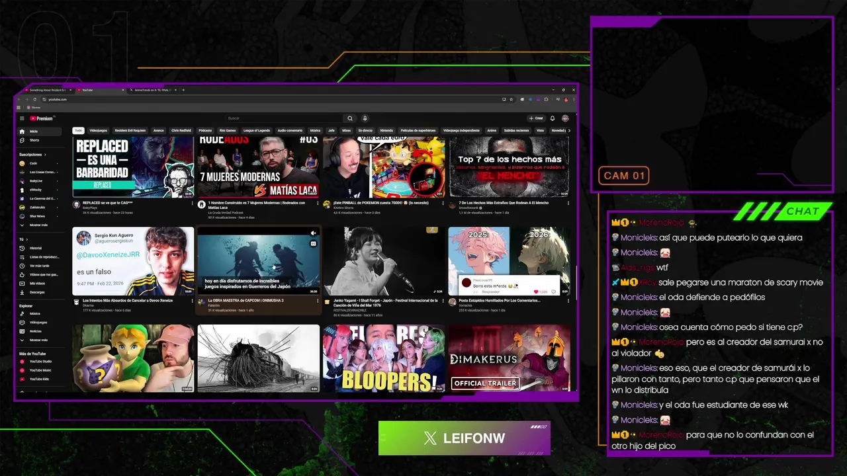The image size is (847, 476).
Task: Expand Mostrar más under Suscripciones
Action: 39,225
